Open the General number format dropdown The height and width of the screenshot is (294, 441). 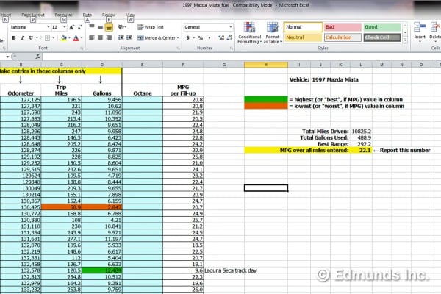[231, 27]
